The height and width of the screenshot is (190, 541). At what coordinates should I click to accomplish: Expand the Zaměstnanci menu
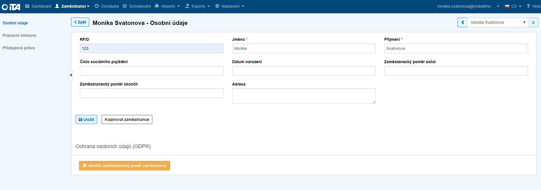click(72, 6)
